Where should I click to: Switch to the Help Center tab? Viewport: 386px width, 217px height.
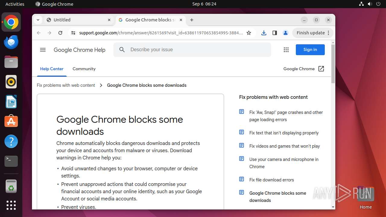[x=52, y=69]
